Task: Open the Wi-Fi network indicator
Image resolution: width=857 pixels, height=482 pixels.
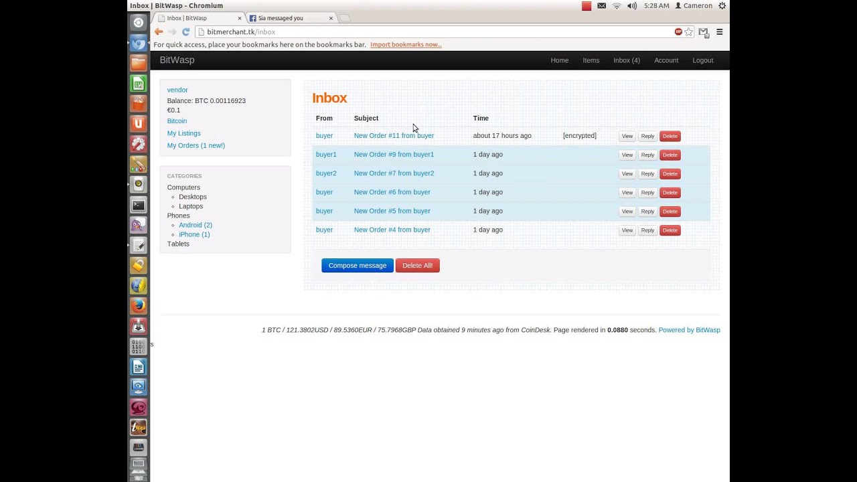Action: point(617,6)
